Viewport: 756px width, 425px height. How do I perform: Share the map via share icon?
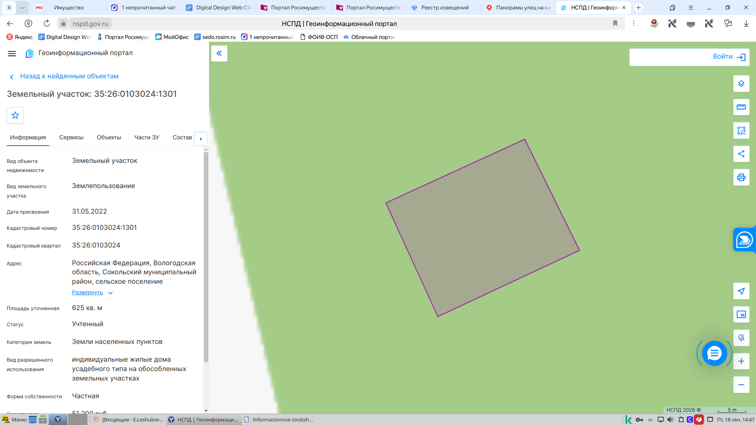click(x=741, y=154)
